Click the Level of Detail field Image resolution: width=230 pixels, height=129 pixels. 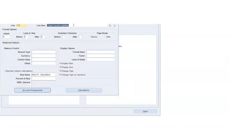click(101, 59)
